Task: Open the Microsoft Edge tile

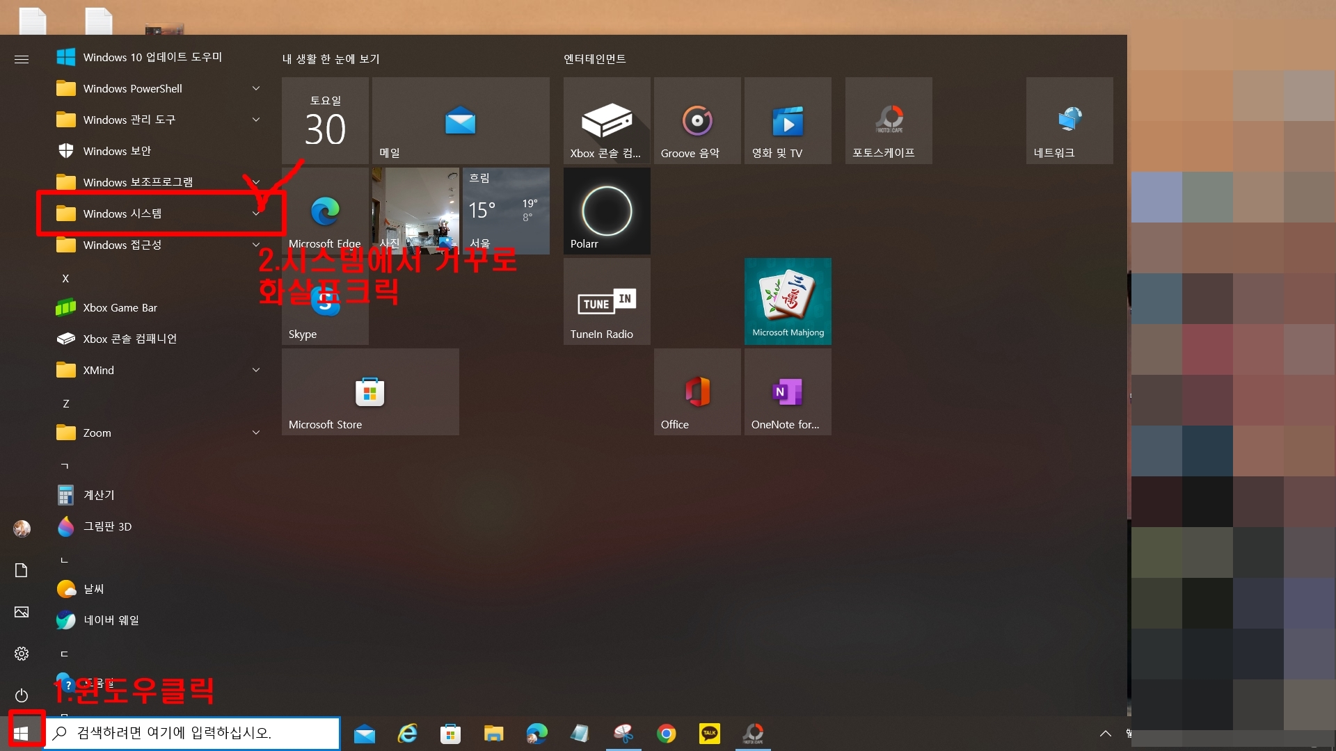Action: [325, 211]
